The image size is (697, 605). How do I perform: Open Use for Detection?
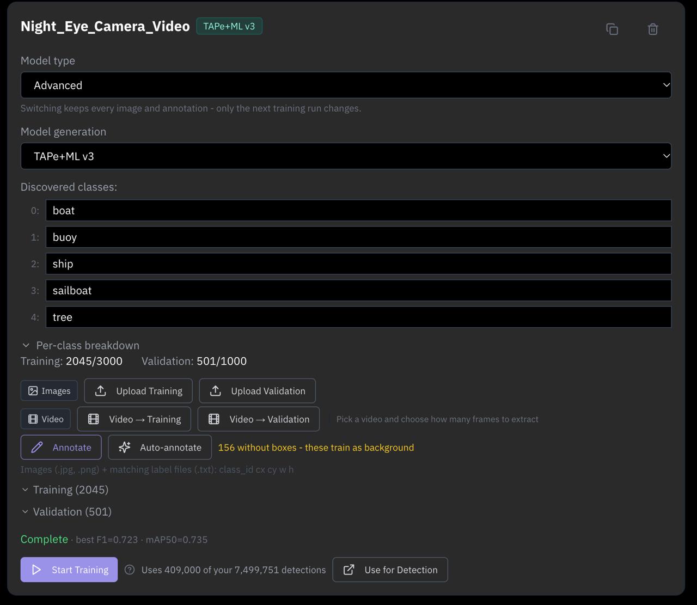pyautogui.click(x=390, y=570)
